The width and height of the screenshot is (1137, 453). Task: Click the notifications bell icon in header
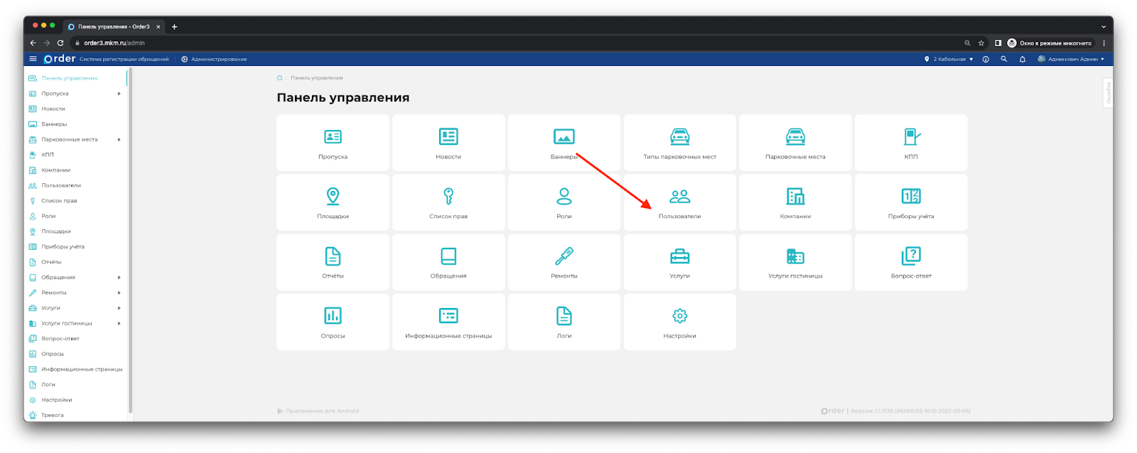pyautogui.click(x=1022, y=59)
